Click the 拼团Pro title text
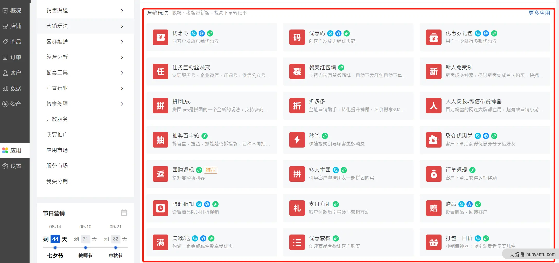This screenshot has width=559, height=263. pos(181,101)
